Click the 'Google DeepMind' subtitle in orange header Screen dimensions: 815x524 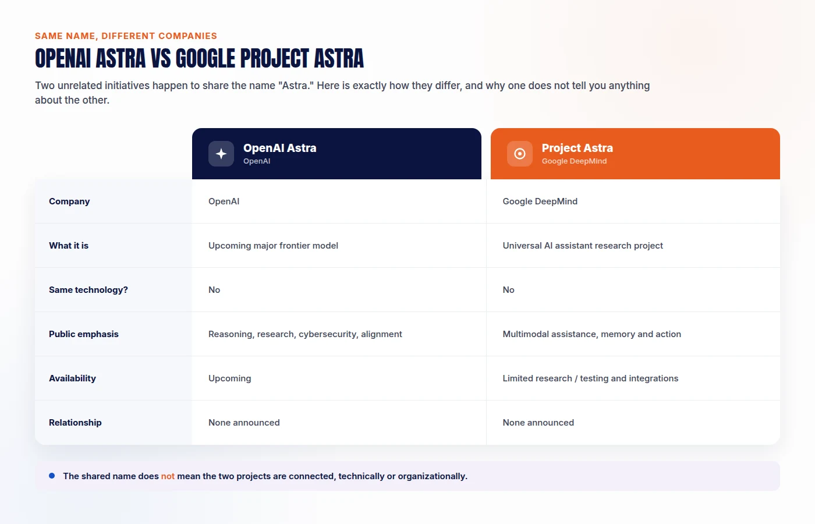point(575,161)
